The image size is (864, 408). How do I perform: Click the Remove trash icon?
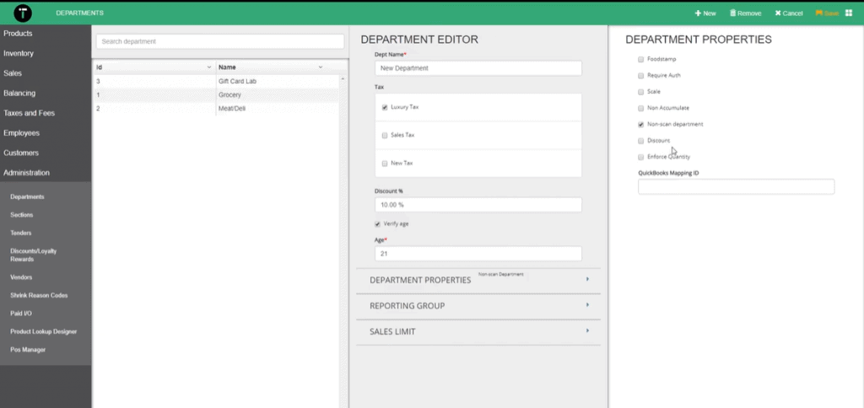pyautogui.click(x=732, y=13)
